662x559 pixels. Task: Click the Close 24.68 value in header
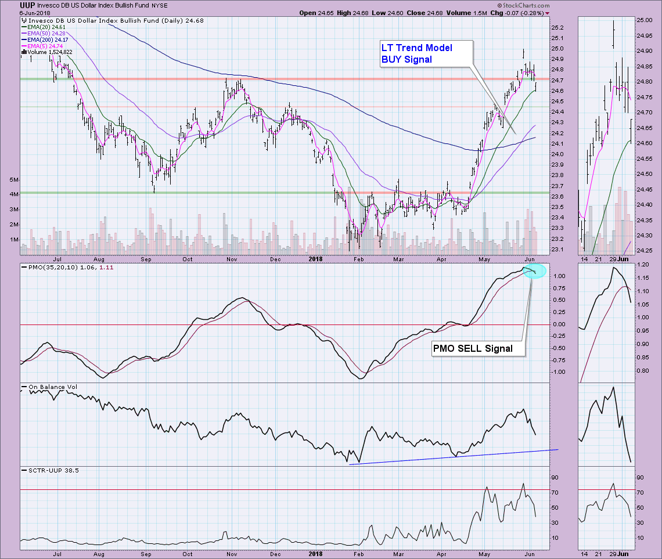tap(424, 13)
